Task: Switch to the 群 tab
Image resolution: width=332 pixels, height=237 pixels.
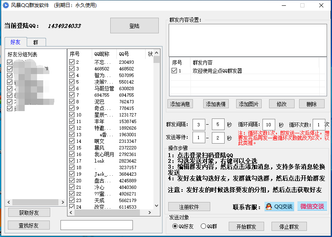Action: (36, 42)
